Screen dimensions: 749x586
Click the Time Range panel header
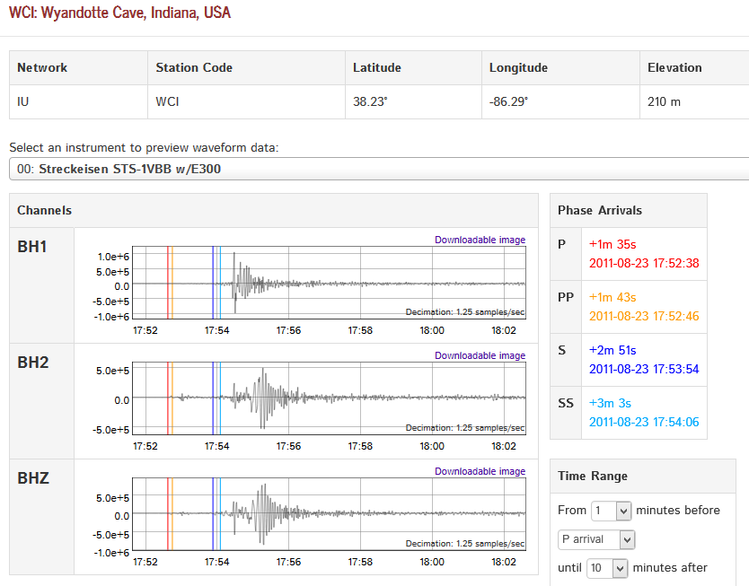(593, 476)
